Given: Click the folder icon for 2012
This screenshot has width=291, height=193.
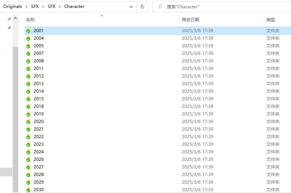Looking at the screenshot, I should (28, 76).
